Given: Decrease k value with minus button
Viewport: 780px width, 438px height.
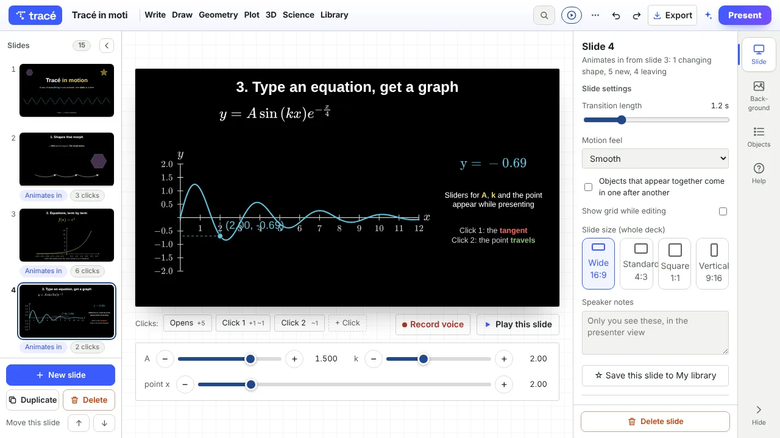Looking at the screenshot, I should [x=374, y=359].
